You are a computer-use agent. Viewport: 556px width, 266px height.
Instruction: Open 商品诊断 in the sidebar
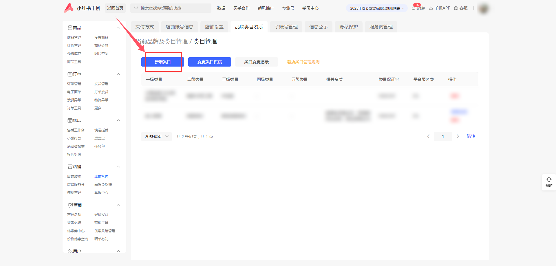coord(101,46)
